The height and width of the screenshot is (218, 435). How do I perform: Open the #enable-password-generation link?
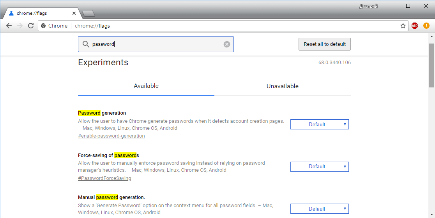pos(111,136)
